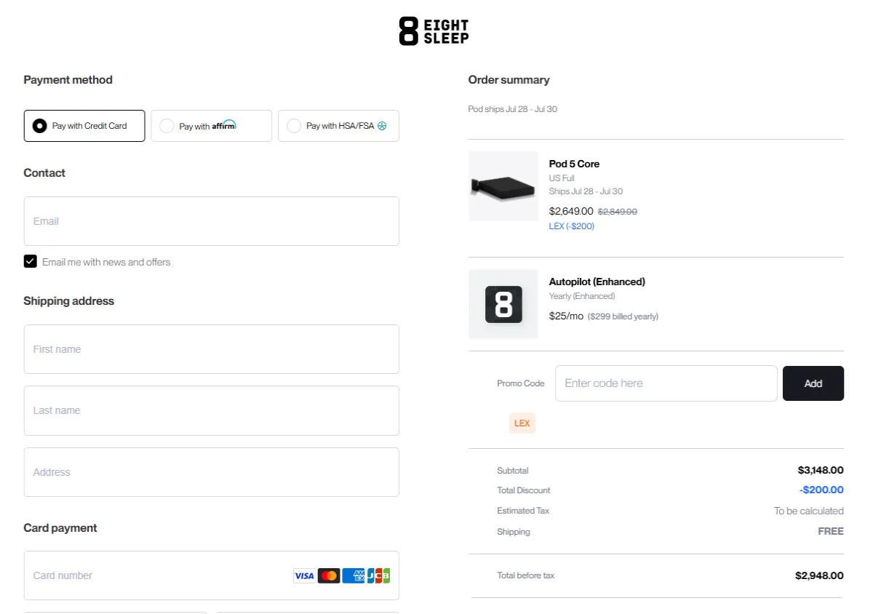Click the LEX (-$200) discount link

click(x=571, y=226)
